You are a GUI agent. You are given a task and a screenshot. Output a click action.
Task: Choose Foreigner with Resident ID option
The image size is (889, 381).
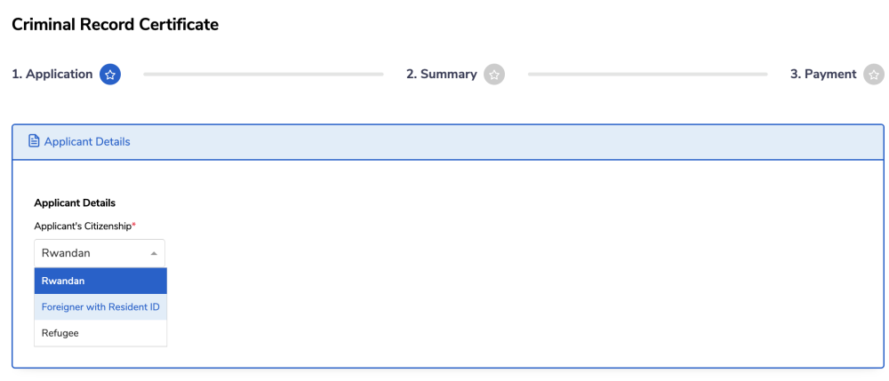(100, 306)
